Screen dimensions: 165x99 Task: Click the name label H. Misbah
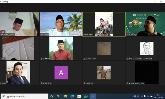pyautogui.click(x=47, y=59)
